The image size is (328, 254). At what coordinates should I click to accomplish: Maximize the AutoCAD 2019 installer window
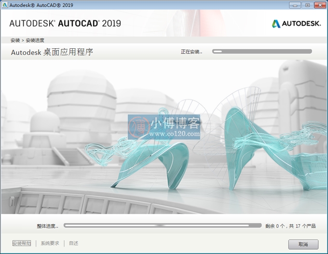pos(307,5)
